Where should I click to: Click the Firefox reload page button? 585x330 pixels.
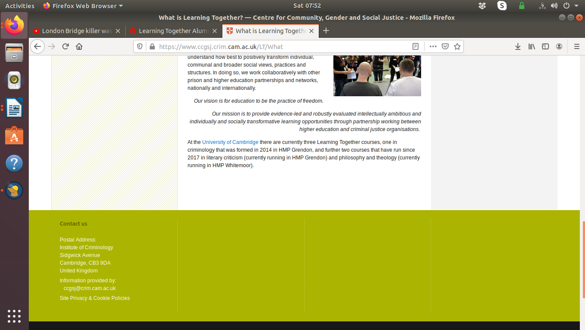tap(65, 46)
